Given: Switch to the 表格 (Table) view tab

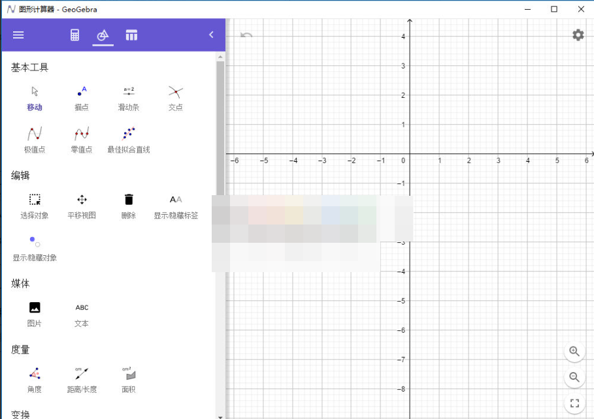Looking at the screenshot, I should 131,35.
